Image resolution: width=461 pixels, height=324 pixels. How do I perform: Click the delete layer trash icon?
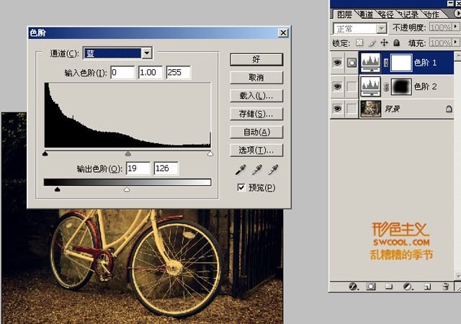click(x=446, y=287)
